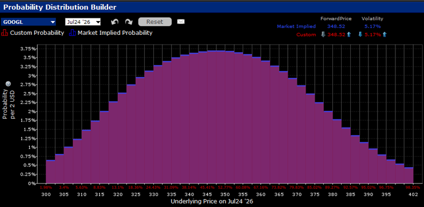Open the Jul24 '26 expiry dropdown
This screenshot has width=424, height=207.
pos(83,22)
